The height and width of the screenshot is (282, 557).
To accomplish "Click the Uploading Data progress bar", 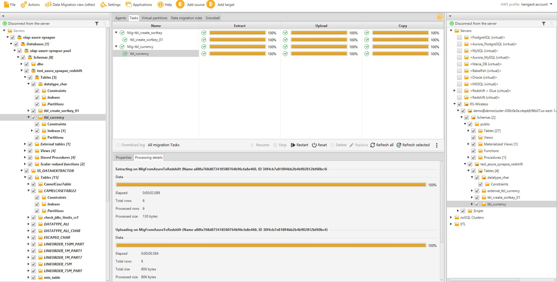I will (x=271, y=245).
